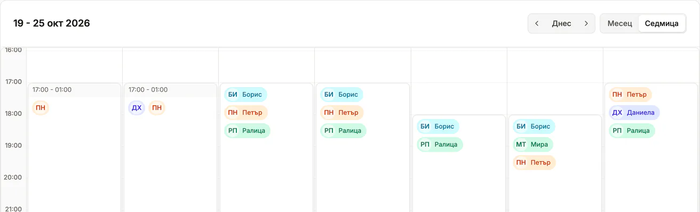
Task: Select Петър chip in Saturday shift
Action: click(534, 163)
